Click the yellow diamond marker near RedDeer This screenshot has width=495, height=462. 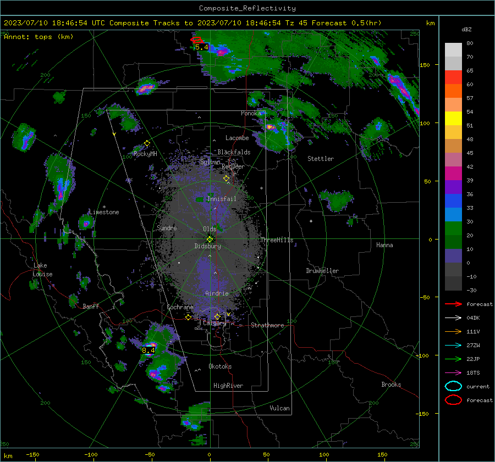pyautogui.click(x=226, y=179)
